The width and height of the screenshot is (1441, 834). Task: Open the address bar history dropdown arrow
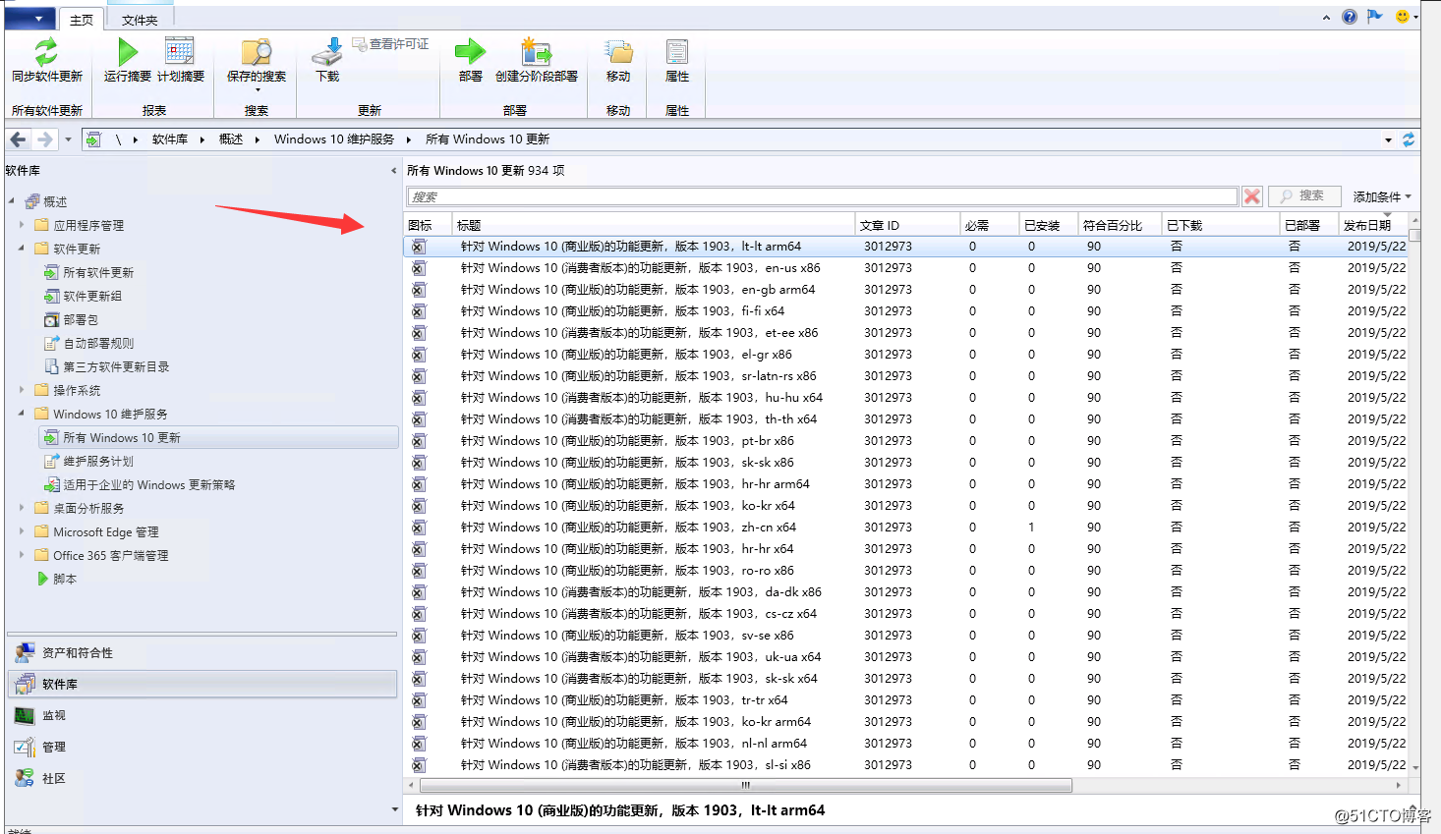[1388, 140]
